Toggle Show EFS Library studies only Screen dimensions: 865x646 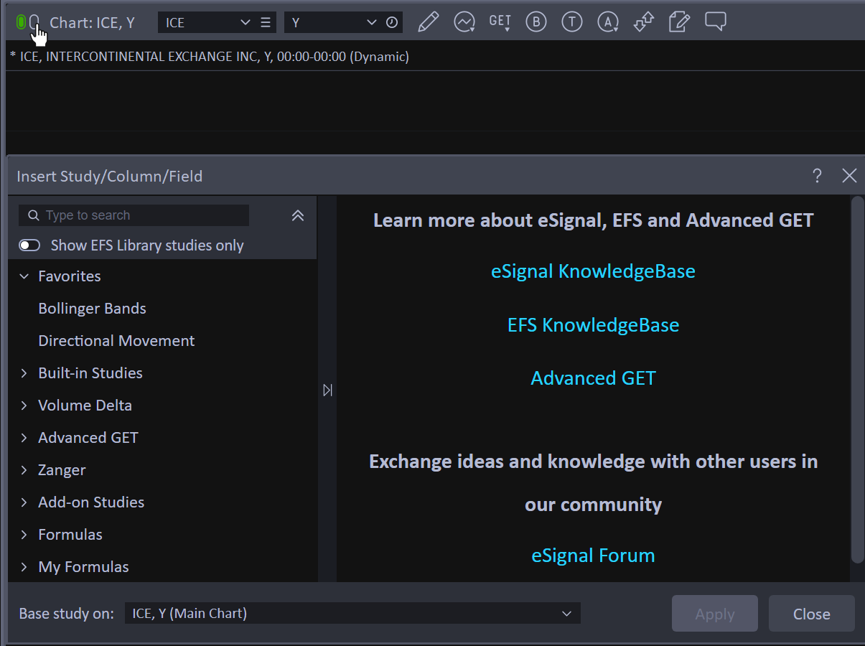click(29, 245)
